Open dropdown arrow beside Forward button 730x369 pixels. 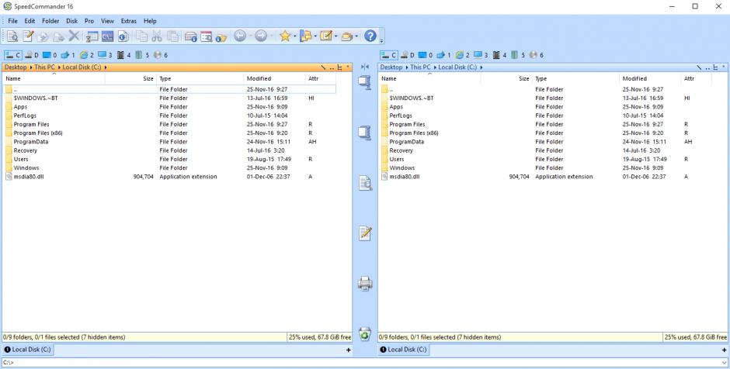pos(271,36)
